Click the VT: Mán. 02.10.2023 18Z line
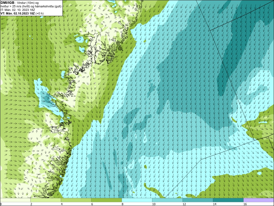Viewport: 274px width, 206px height. coord(18,13)
